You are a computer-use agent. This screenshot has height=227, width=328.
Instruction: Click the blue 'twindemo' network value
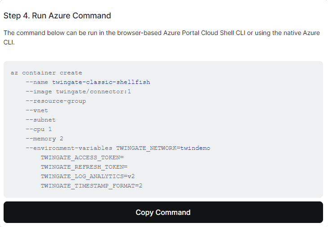tap(195, 148)
